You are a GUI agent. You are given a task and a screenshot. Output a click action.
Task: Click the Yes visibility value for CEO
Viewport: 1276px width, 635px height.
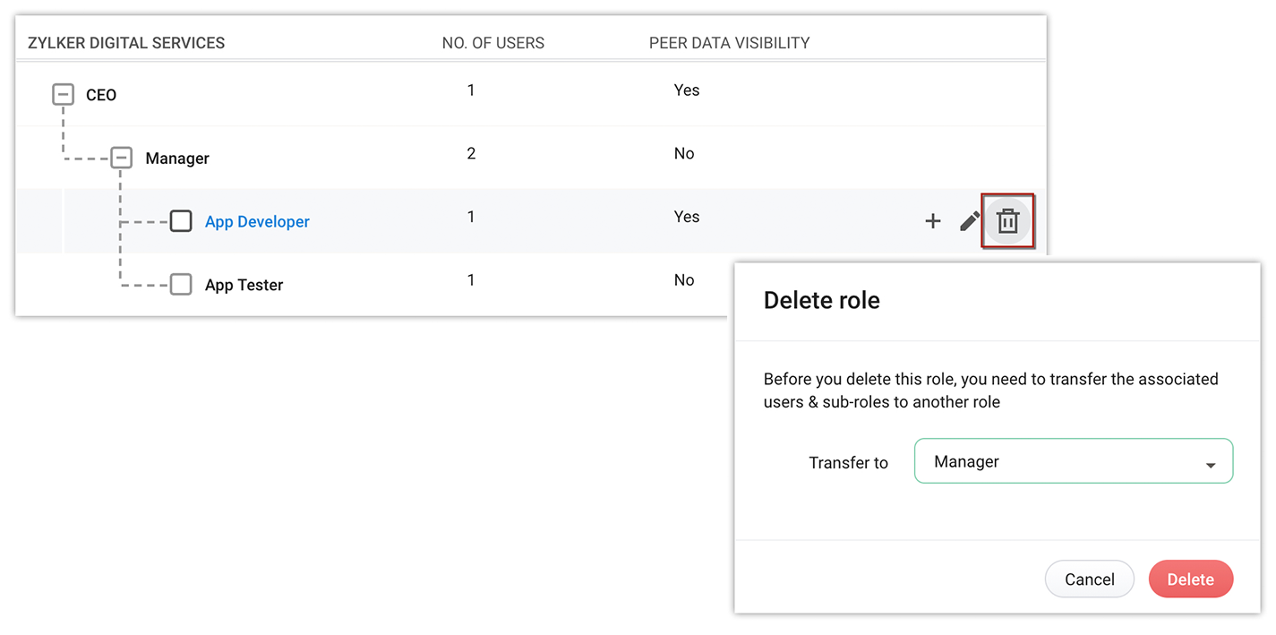[x=687, y=90]
